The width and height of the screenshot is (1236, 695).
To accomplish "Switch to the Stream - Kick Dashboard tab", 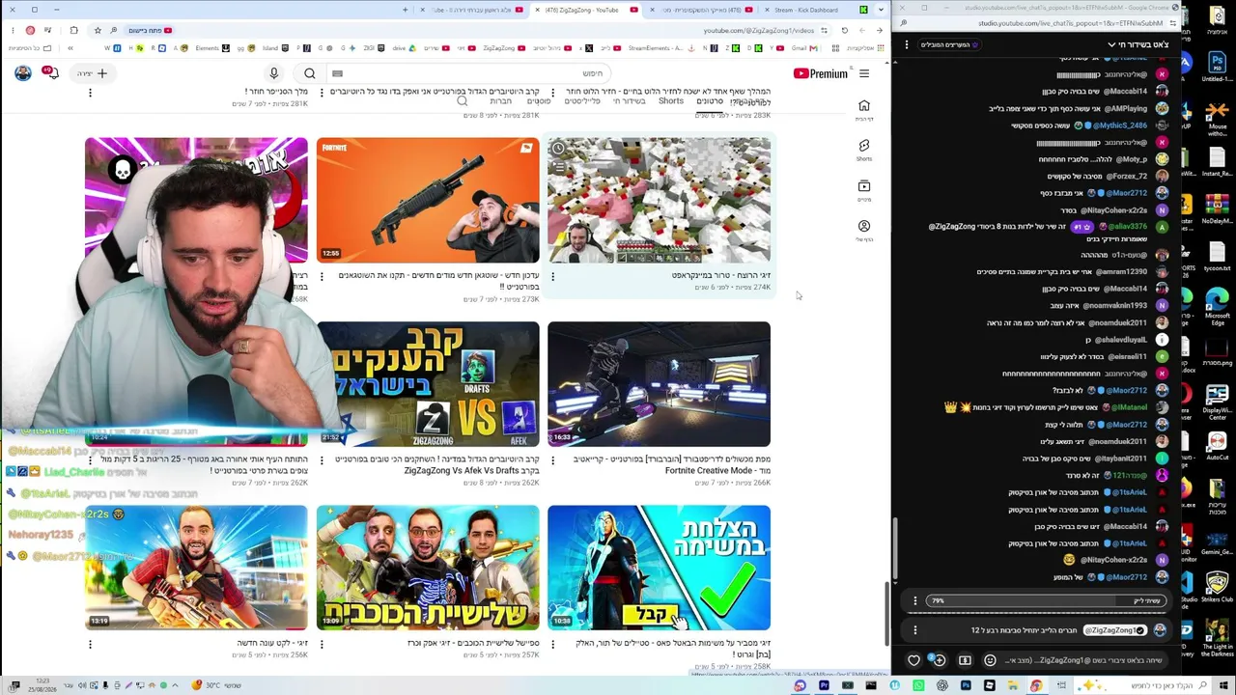I will pyautogui.click(x=806, y=10).
